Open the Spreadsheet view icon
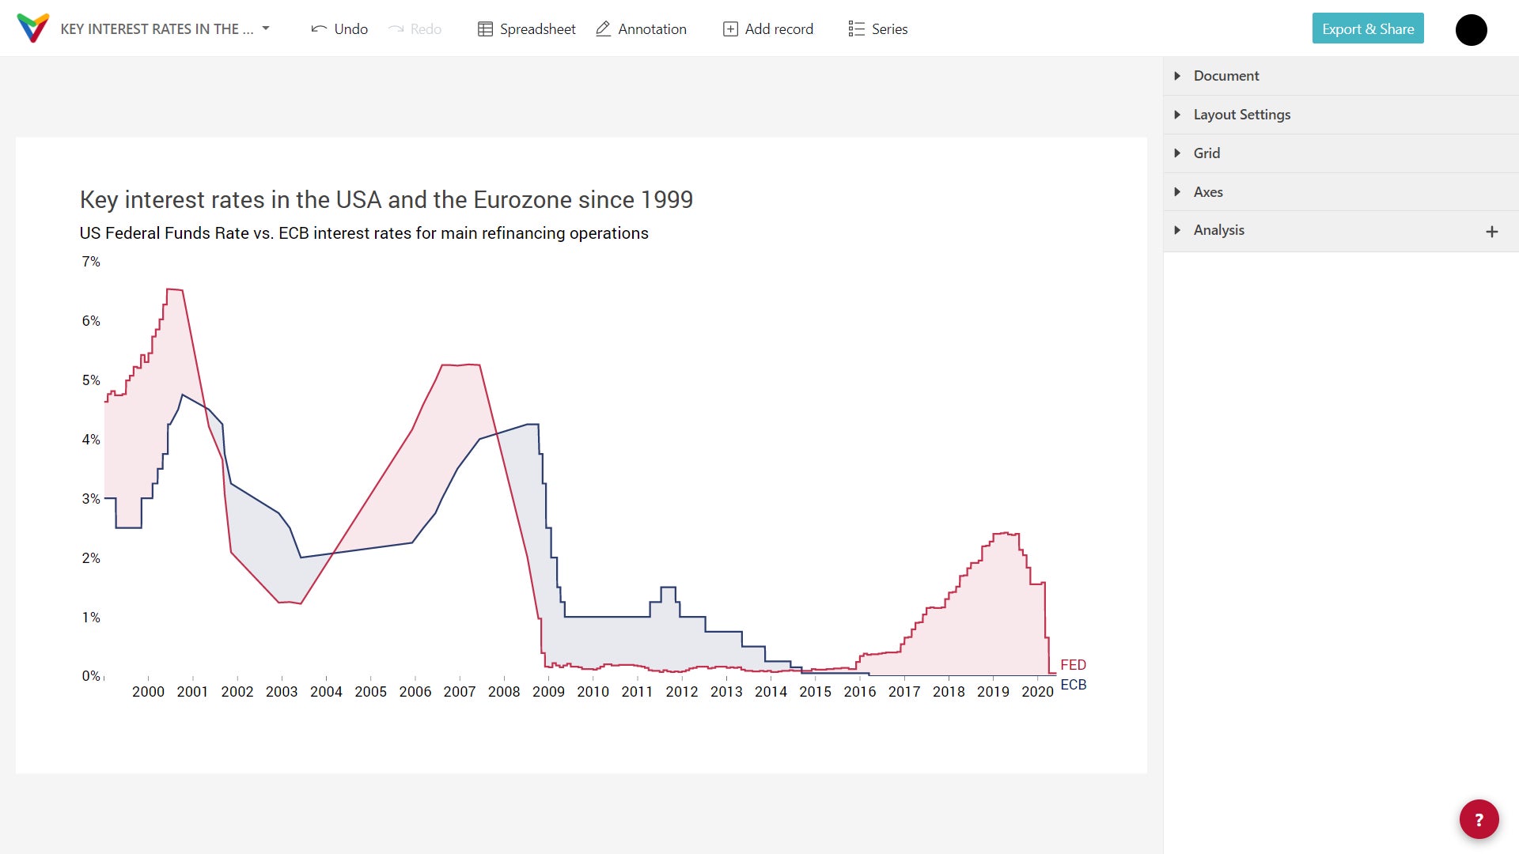 click(482, 28)
